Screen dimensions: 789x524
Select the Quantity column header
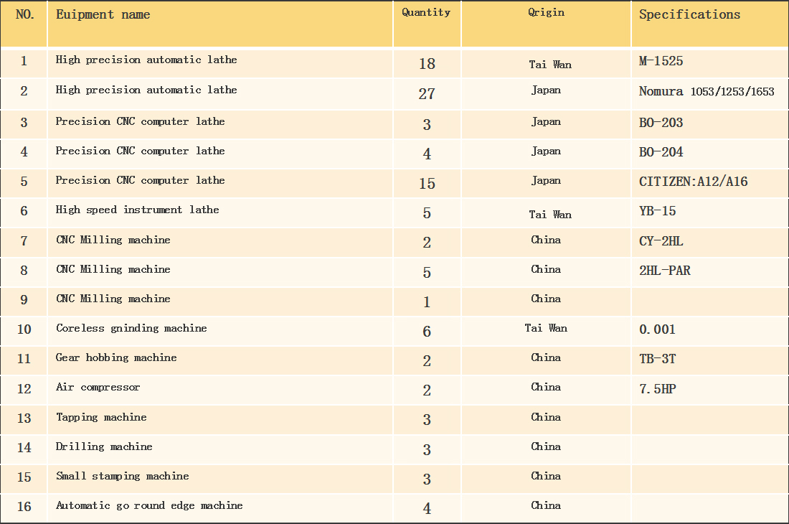click(x=426, y=13)
